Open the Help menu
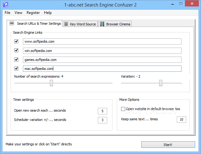Viewport: 201px width, 154px height. 48,13
